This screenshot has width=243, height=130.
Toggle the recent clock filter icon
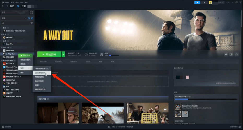click(29, 18)
